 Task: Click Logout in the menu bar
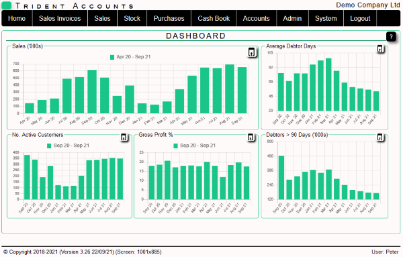pos(360,19)
